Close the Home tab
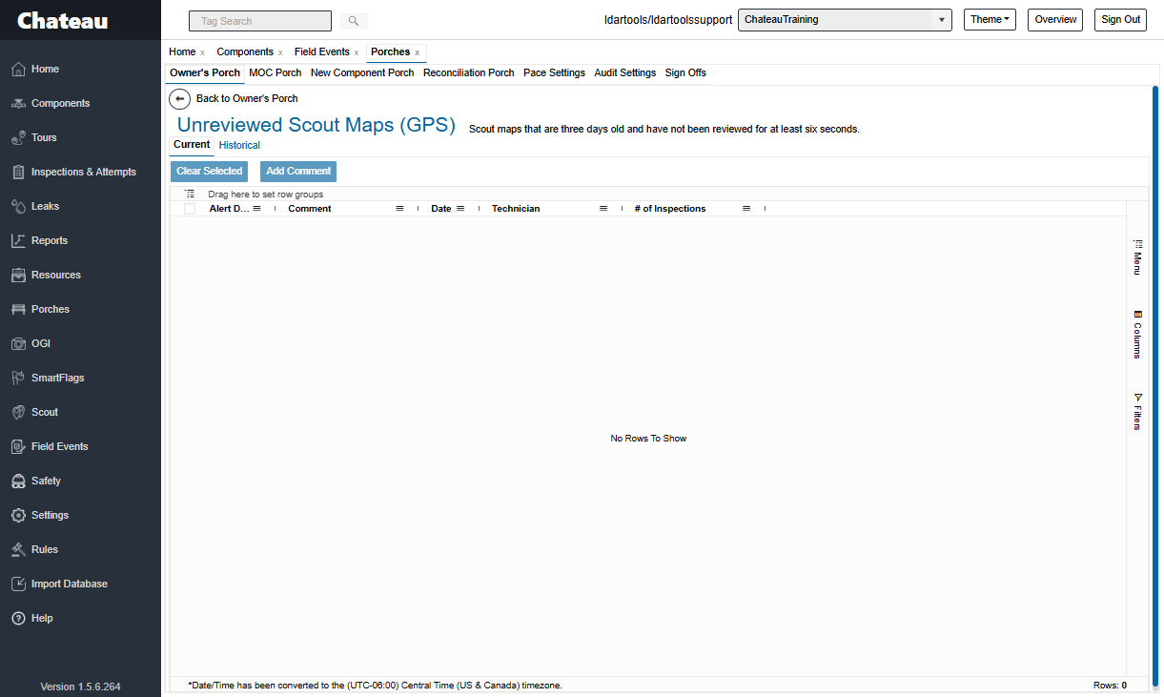The width and height of the screenshot is (1164, 697). 202,52
